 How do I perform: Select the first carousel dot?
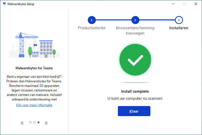click(30, 122)
